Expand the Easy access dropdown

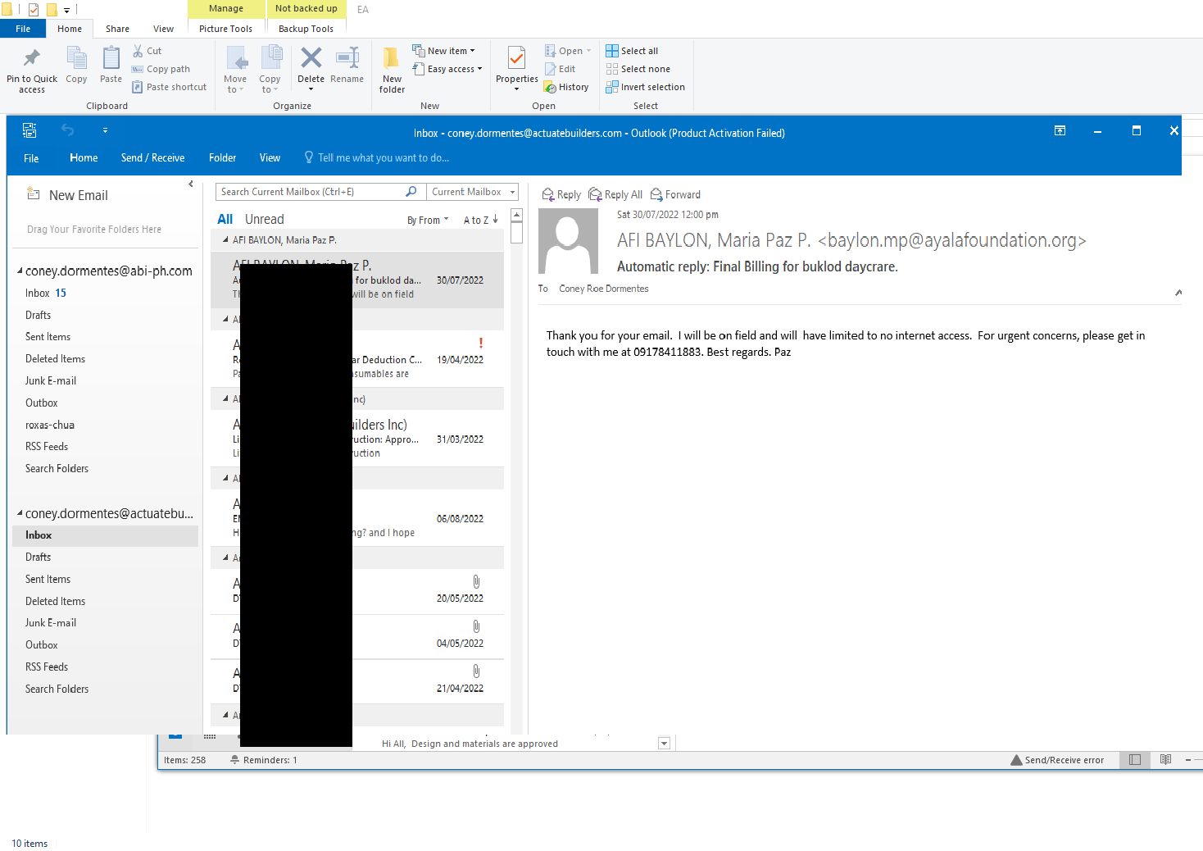(447, 69)
